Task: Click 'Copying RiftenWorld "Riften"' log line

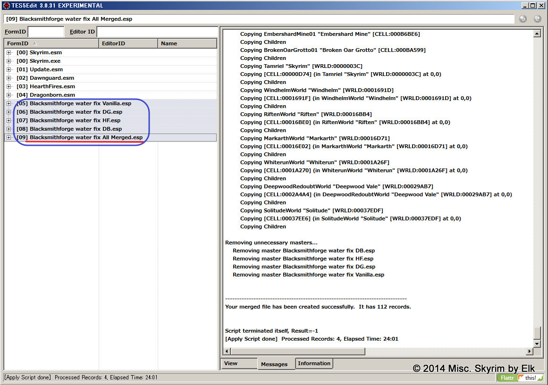Action: 306,114
